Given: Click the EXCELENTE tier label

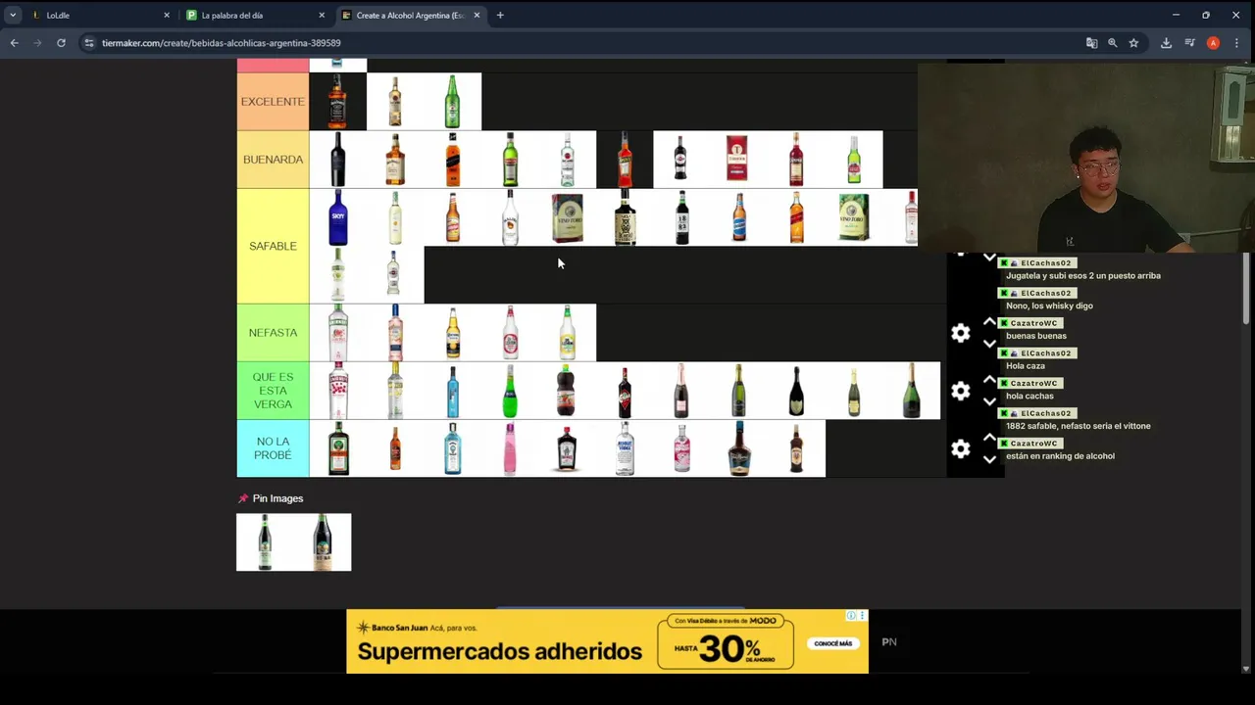Looking at the screenshot, I should click(273, 102).
